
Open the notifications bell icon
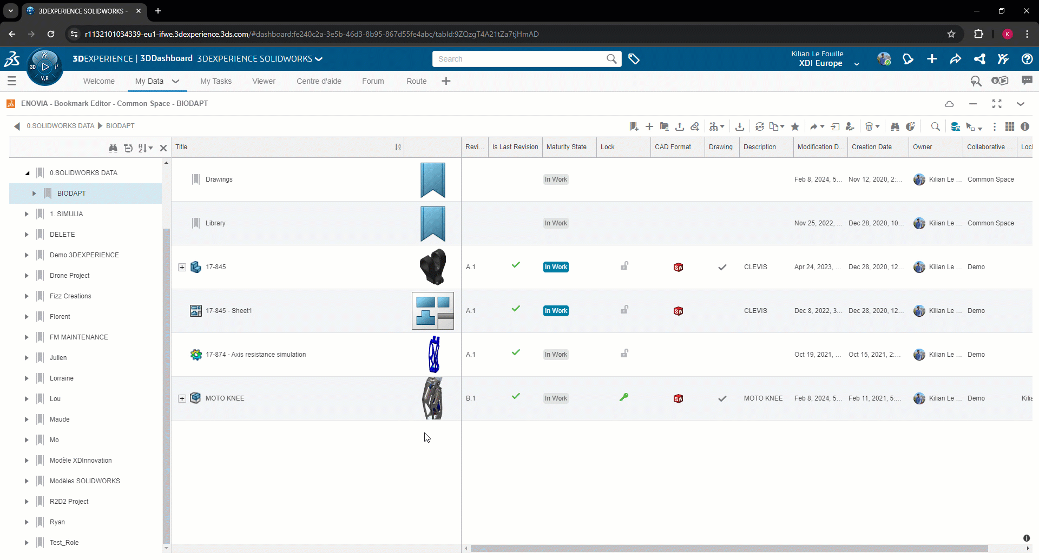[x=908, y=59]
